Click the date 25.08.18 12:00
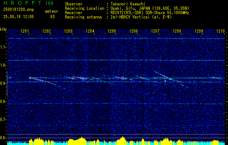 tap(18, 17)
